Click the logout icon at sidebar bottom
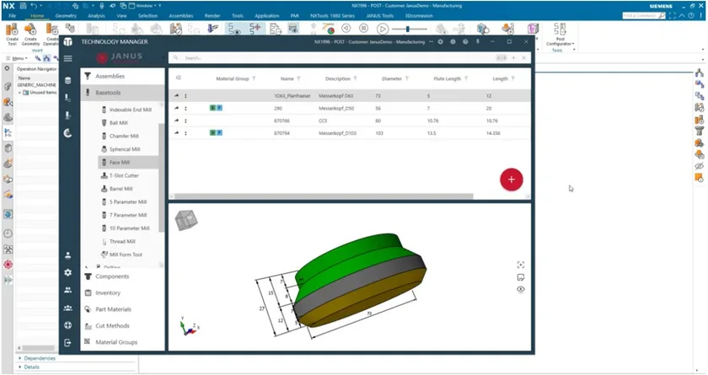Screen dimensions: 708x375 point(67,342)
